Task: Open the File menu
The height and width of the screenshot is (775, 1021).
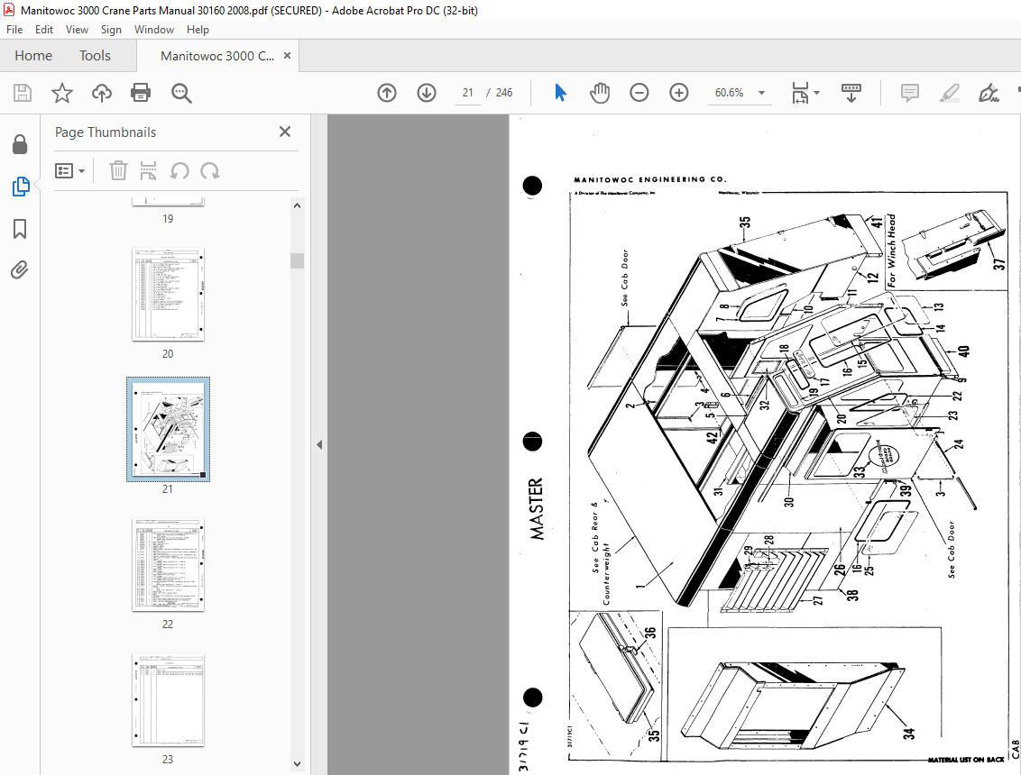Action: pyautogui.click(x=14, y=29)
